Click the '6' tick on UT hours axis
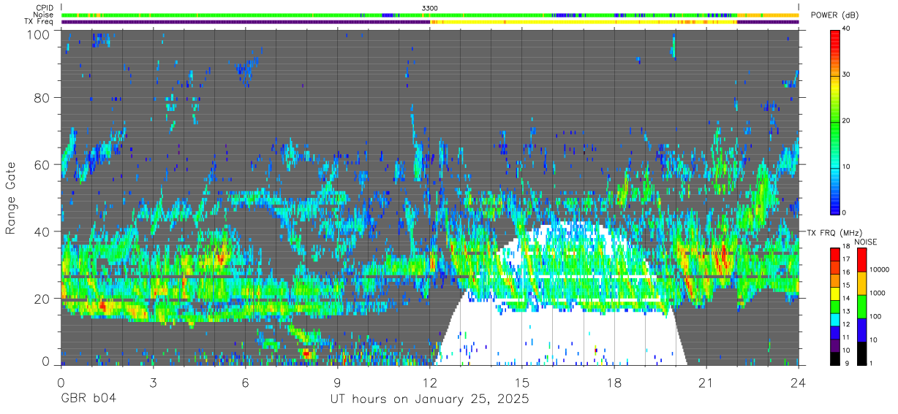898x414 pixels. point(245,382)
